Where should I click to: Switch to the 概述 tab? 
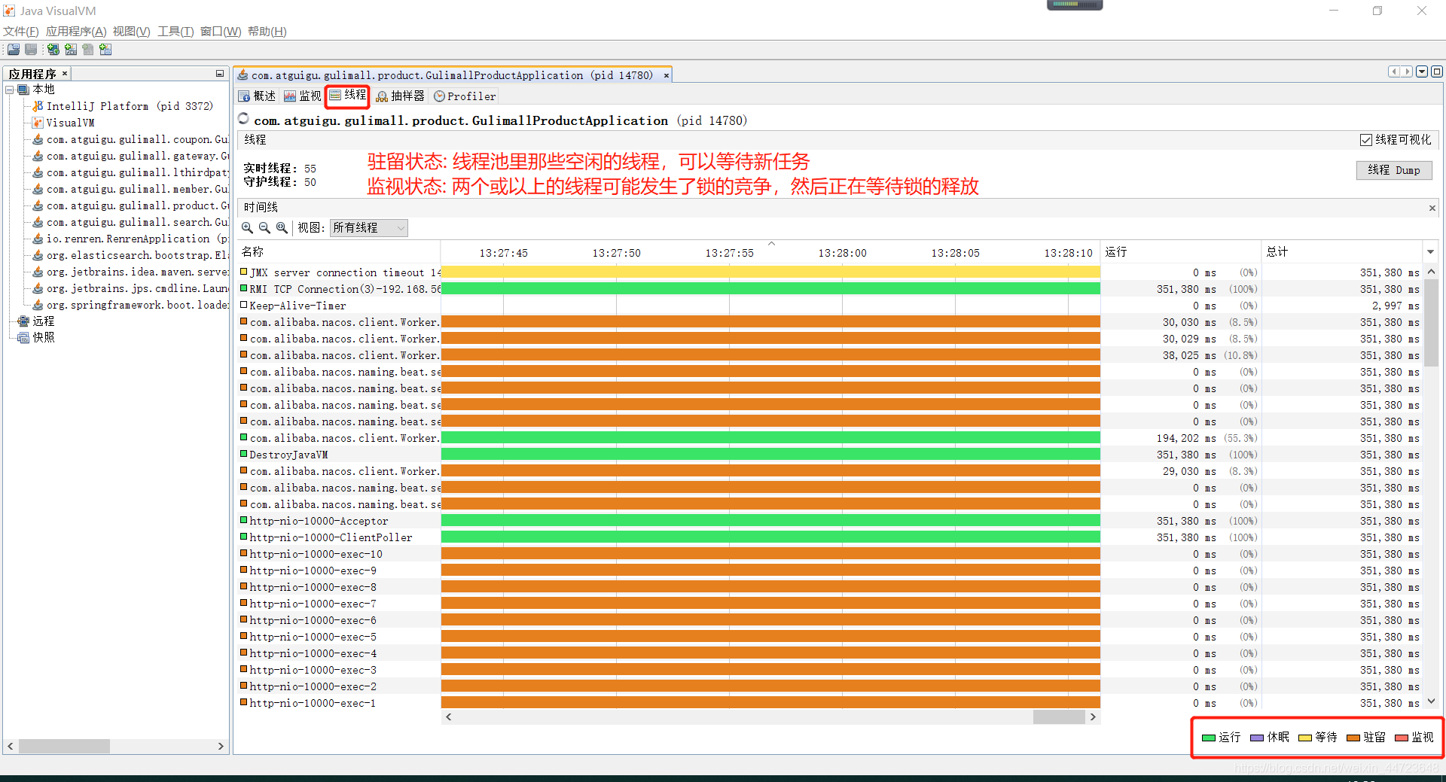tap(258, 96)
